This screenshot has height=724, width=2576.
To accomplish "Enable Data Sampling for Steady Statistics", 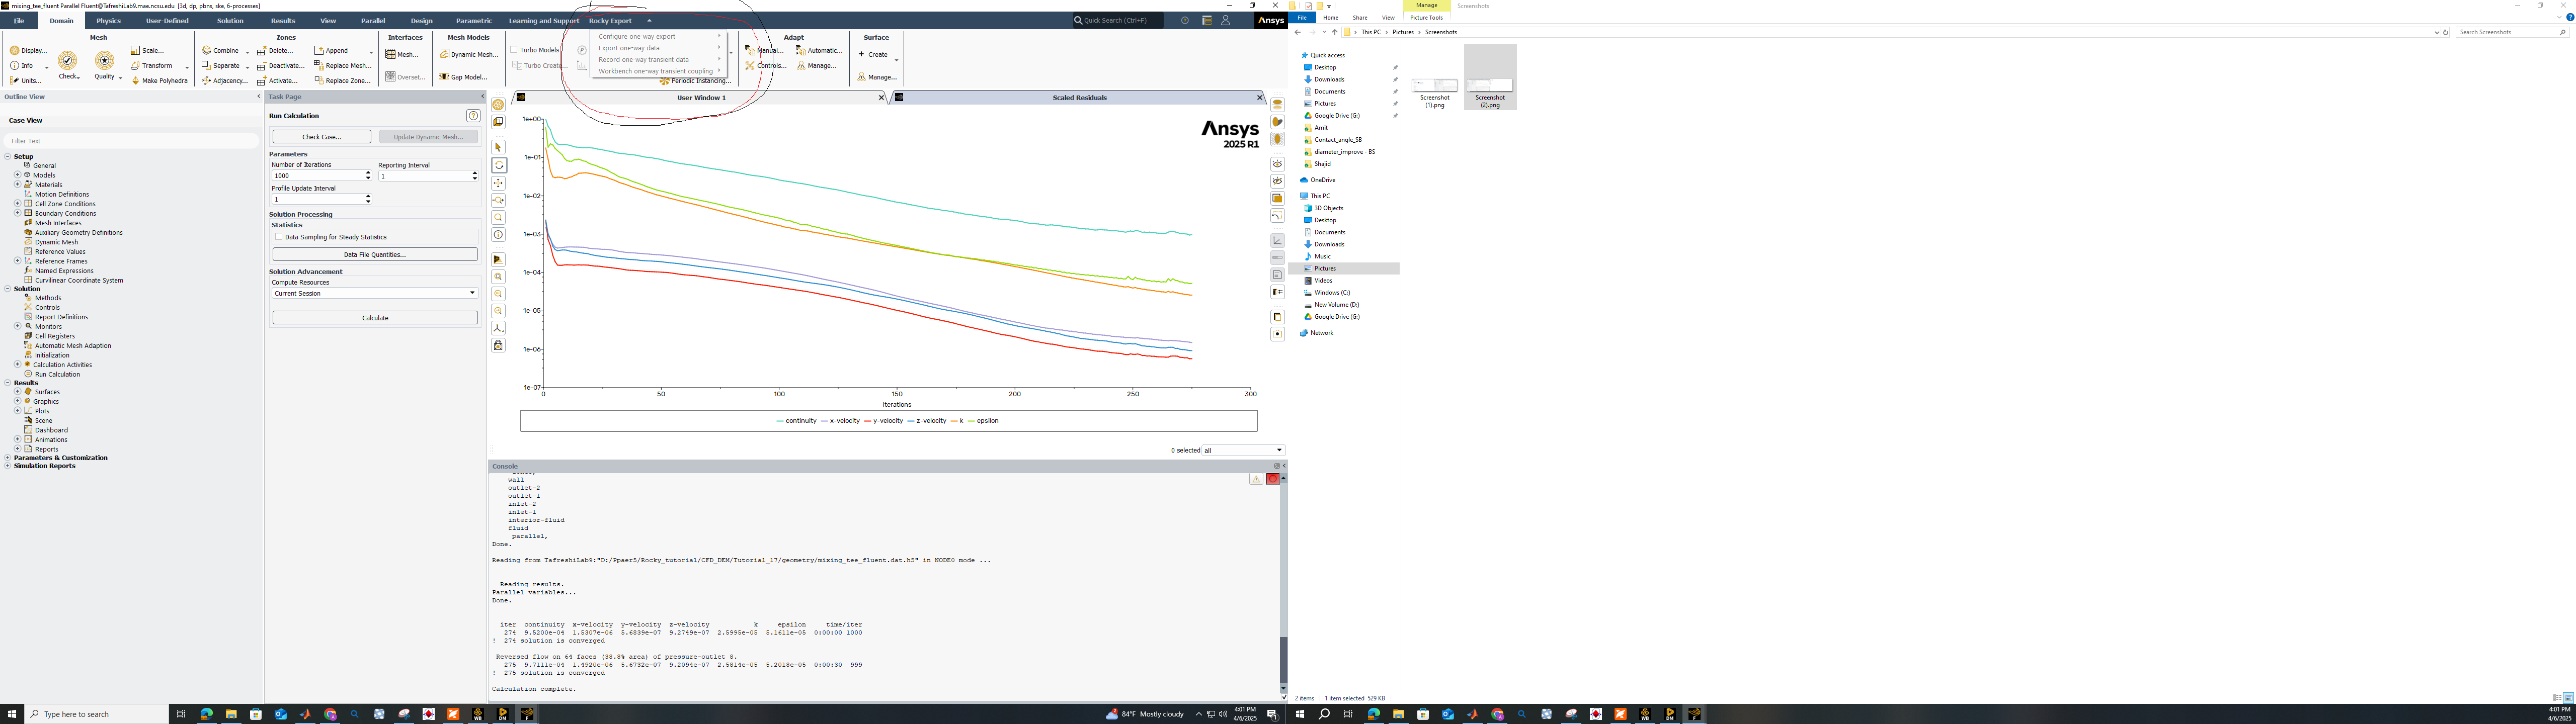I will (279, 237).
